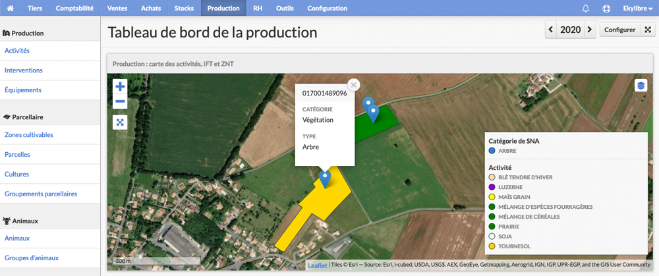The image size is (659, 276).
Task: Click the Blé tendre d'hiver swatch
Action: click(x=492, y=177)
